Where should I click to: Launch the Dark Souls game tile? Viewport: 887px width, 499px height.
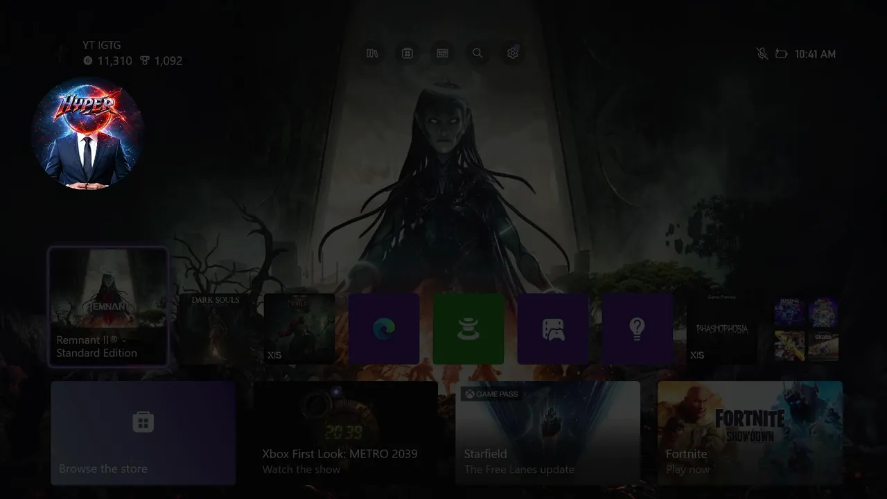click(x=215, y=329)
